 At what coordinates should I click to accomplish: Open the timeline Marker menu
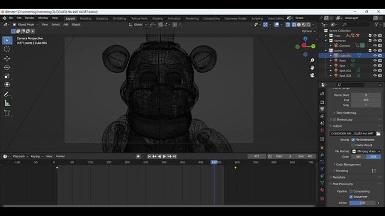tap(60, 156)
